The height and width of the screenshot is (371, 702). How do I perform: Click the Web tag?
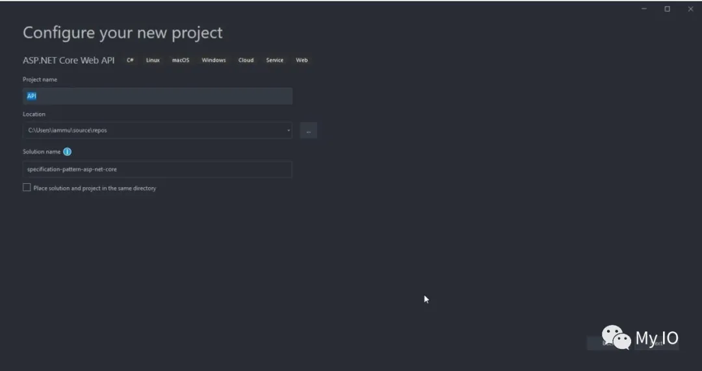click(302, 60)
